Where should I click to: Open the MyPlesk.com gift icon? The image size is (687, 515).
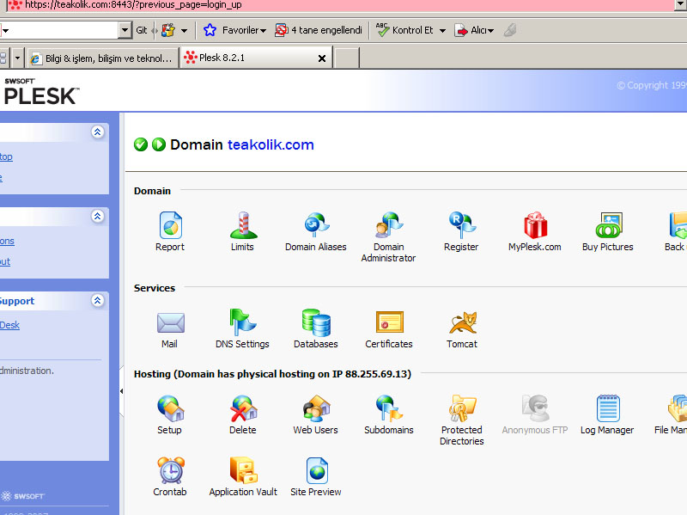click(535, 225)
